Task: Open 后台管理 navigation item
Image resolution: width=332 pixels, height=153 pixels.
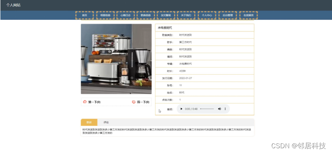Action: (228, 15)
